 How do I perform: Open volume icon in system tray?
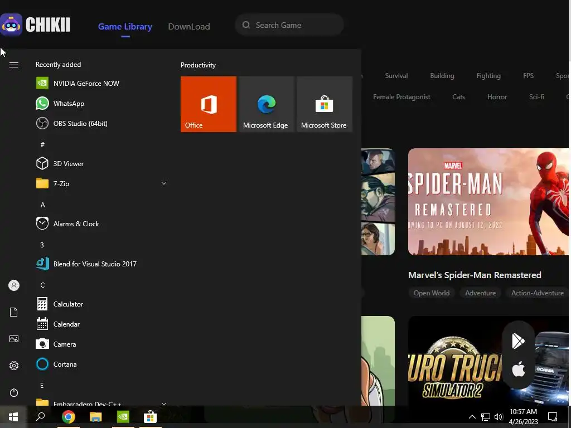tap(498, 417)
